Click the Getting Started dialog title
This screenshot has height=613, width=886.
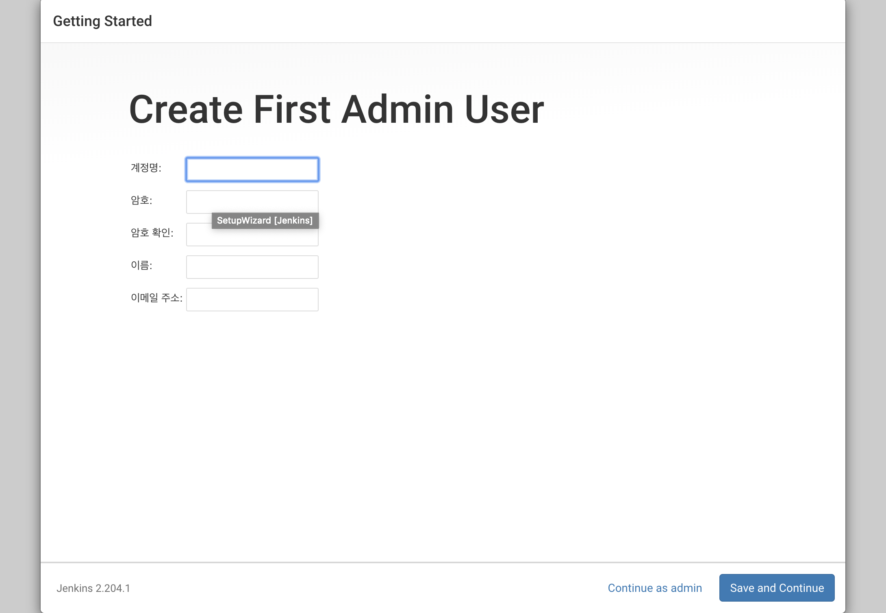tap(102, 21)
